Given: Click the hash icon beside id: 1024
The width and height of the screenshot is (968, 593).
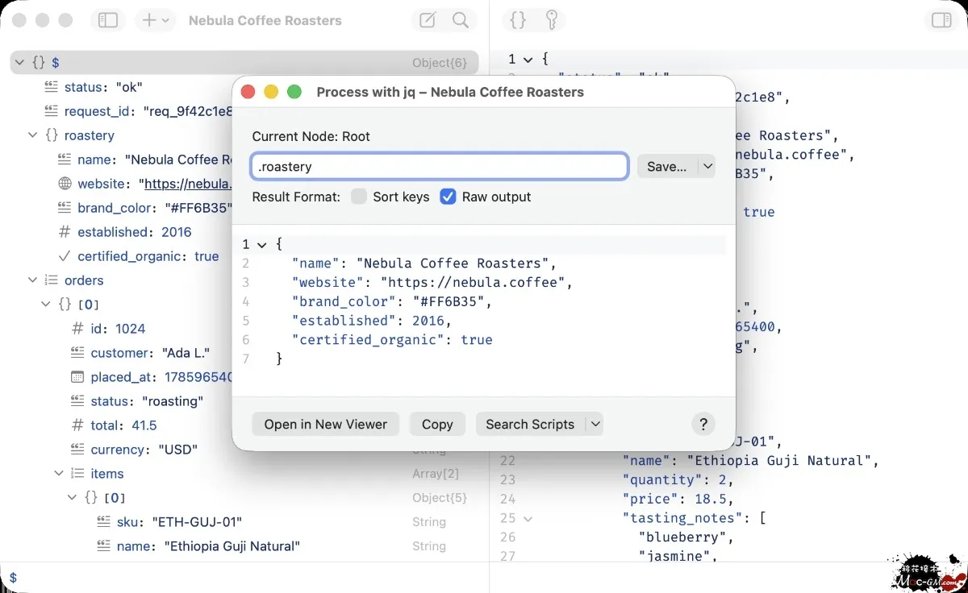Looking at the screenshot, I should coord(78,329).
